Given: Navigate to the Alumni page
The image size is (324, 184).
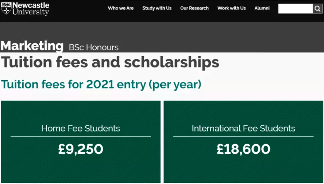Looking at the screenshot, I should coord(262,8).
